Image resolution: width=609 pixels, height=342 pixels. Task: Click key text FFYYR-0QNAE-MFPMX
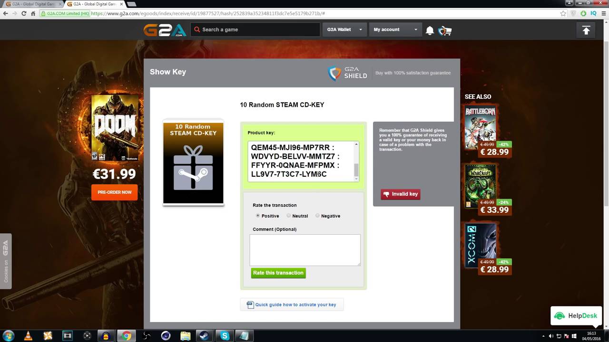click(293, 165)
